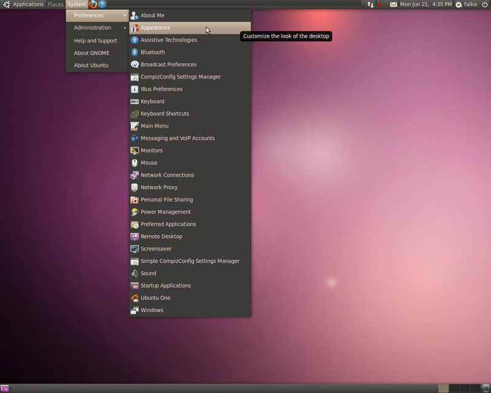491x393 pixels.
Task: Click 'Startup Applications' text
Action: coord(166,286)
